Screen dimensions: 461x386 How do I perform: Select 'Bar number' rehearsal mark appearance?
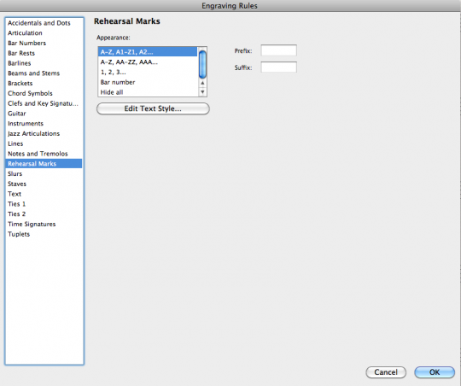click(x=148, y=82)
